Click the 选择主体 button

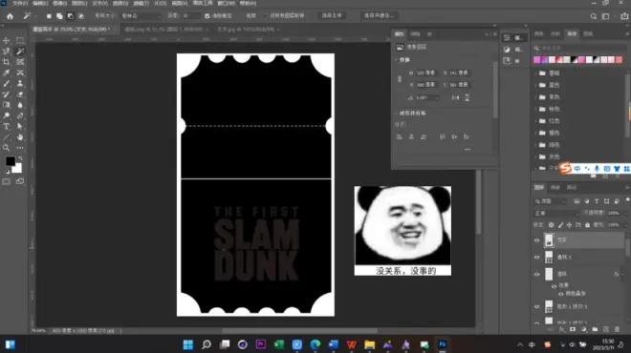click(332, 15)
